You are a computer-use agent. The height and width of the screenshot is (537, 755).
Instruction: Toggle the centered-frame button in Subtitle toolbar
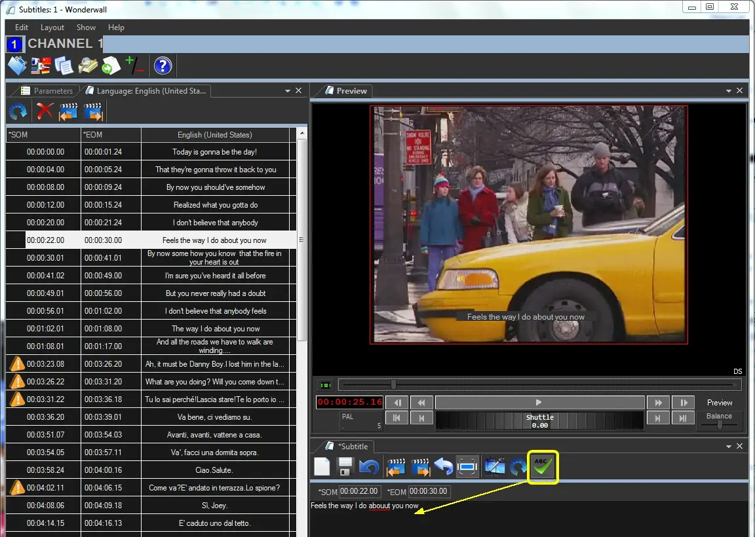click(467, 467)
